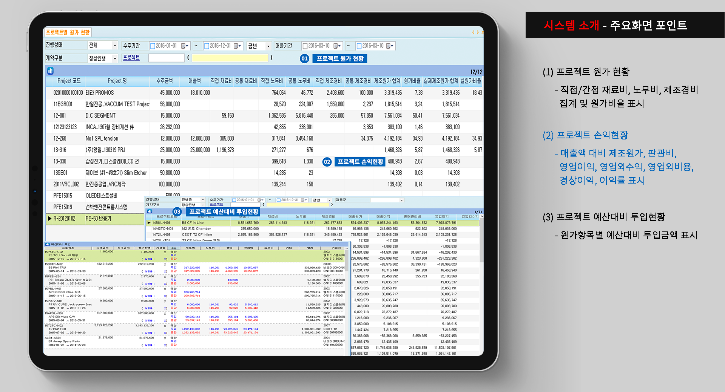Click the 프로젝트 link in second window filter
The image size is (725, 392).
[216, 204]
